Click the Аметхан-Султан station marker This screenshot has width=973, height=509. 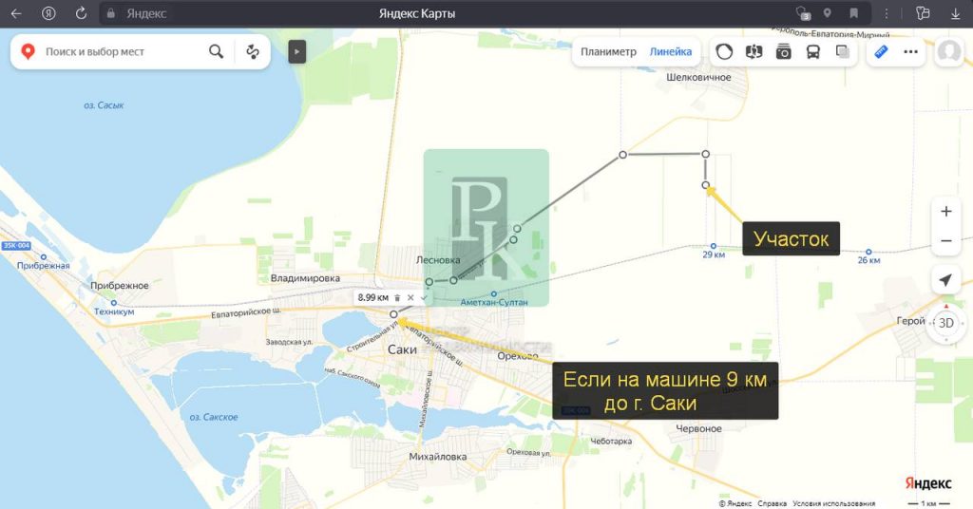(x=494, y=293)
